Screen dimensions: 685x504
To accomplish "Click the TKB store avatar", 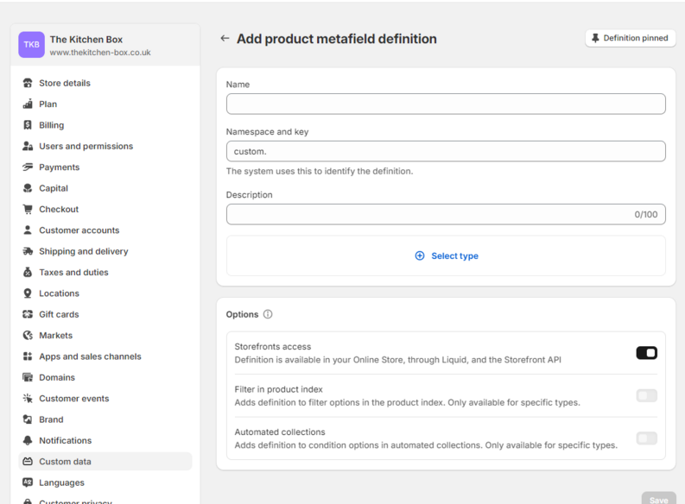I will (31, 45).
